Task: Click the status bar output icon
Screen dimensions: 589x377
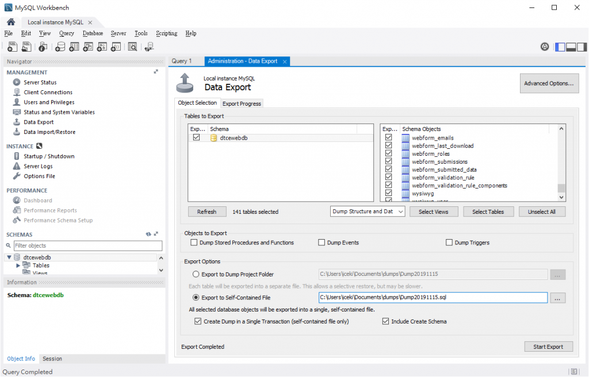Action: [573, 371]
